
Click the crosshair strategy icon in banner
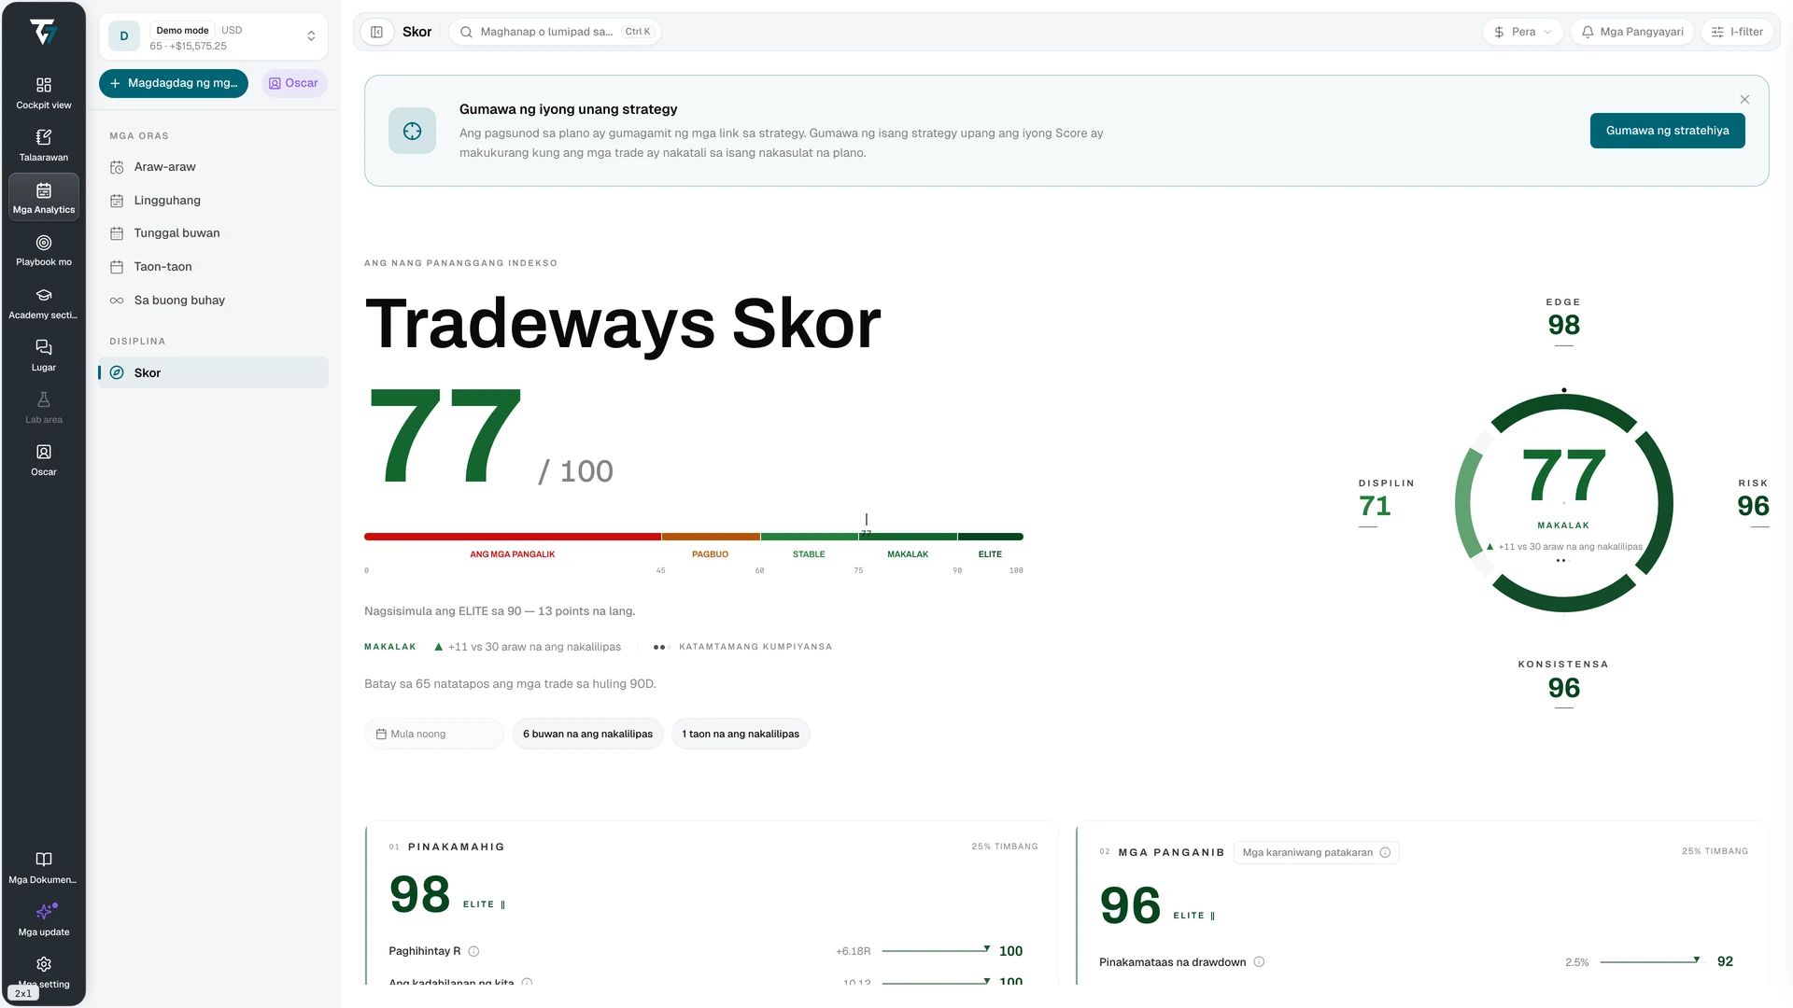click(412, 131)
